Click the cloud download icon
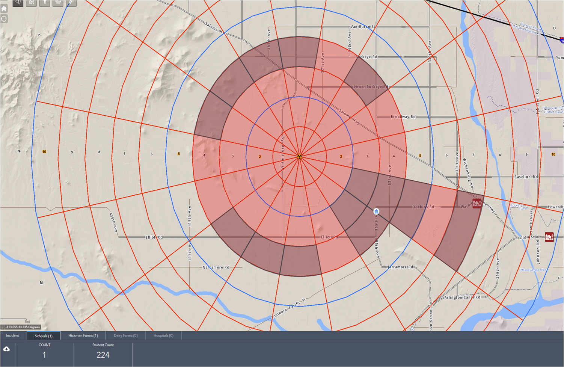Screen dimensions: 564x367 tap(7, 349)
